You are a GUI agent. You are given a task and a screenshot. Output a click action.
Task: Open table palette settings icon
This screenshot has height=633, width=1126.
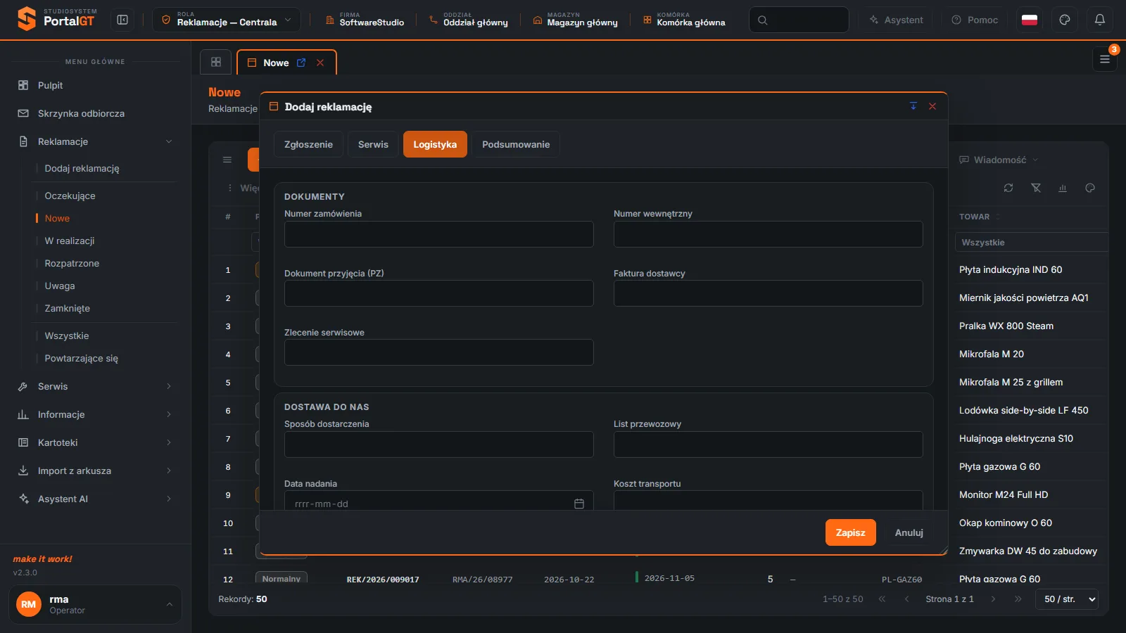1090,188
